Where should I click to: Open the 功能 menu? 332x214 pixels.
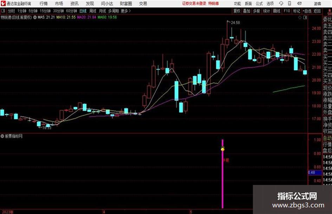237,4
